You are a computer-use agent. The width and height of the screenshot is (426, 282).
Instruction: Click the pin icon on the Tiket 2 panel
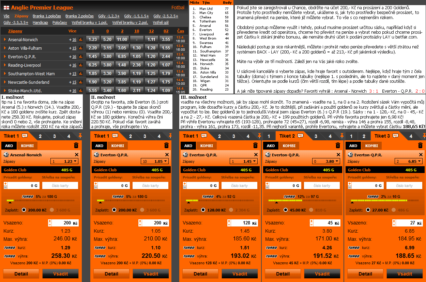(342, 136)
